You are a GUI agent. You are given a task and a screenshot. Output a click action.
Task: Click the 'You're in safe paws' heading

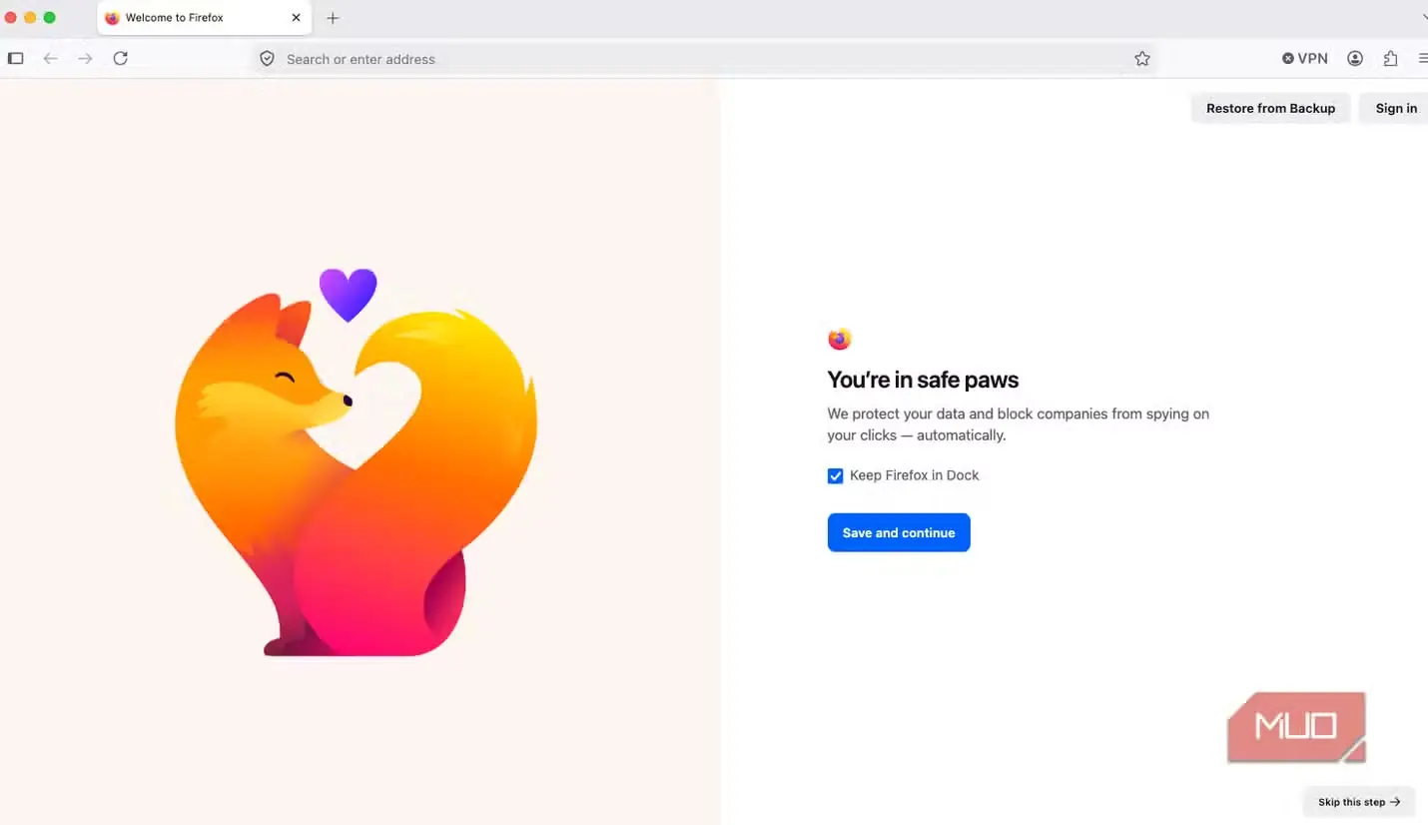point(923,380)
